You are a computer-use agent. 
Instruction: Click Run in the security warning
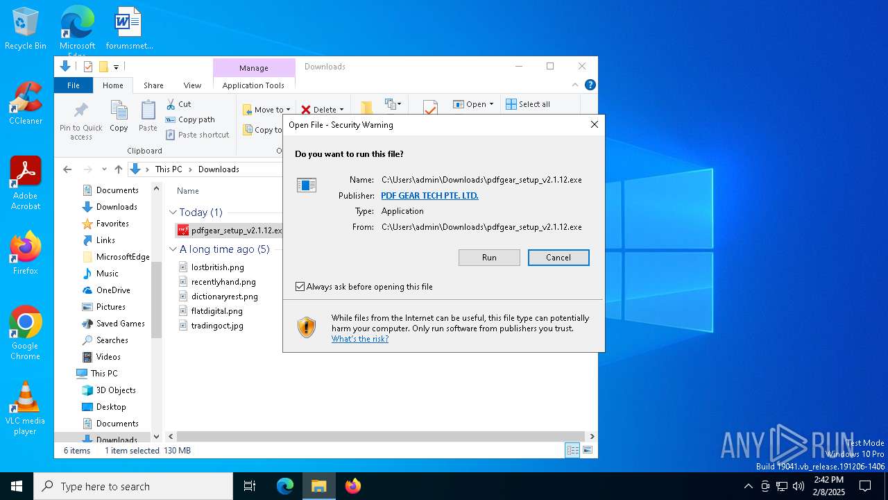point(489,258)
